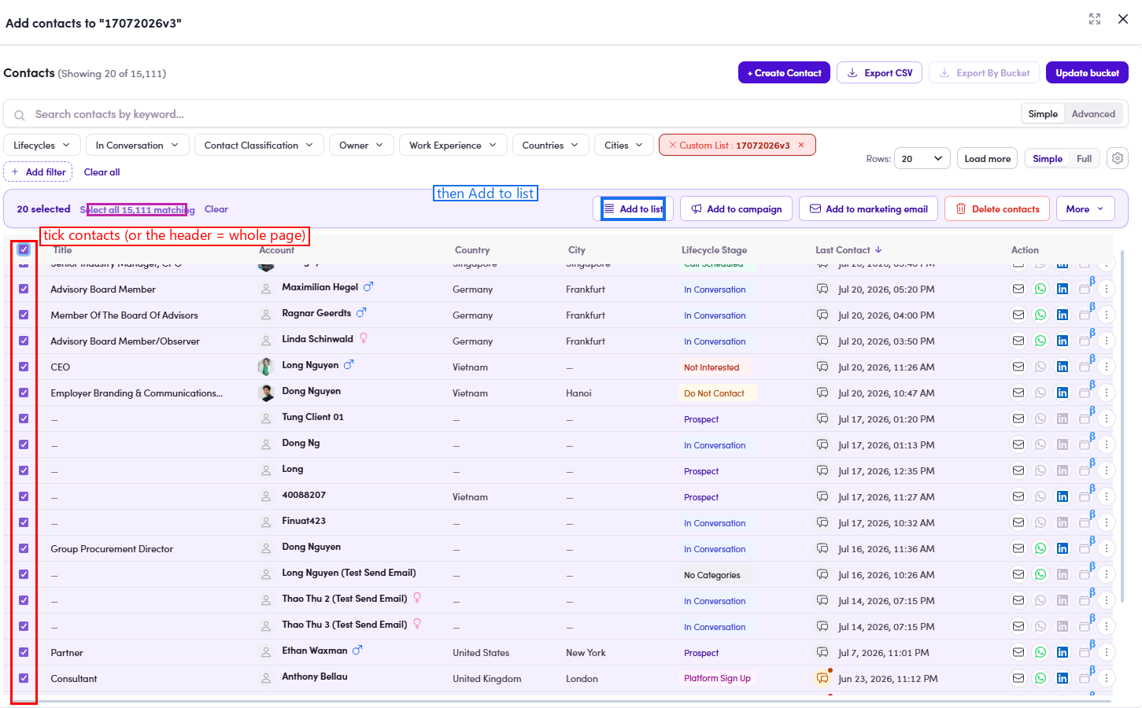Click the calendar beta icon in the CEO row
The height and width of the screenshot is (708, 1142).
click(1085, 365)
